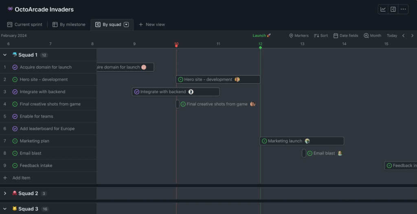
Task: Switch to the By milestone tab
Action: coord(69,24)
